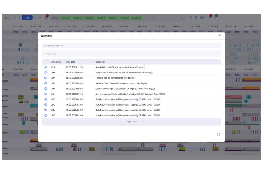Select the user name WIU
Viewport: 263px width, 174px height.
point(53,67)
